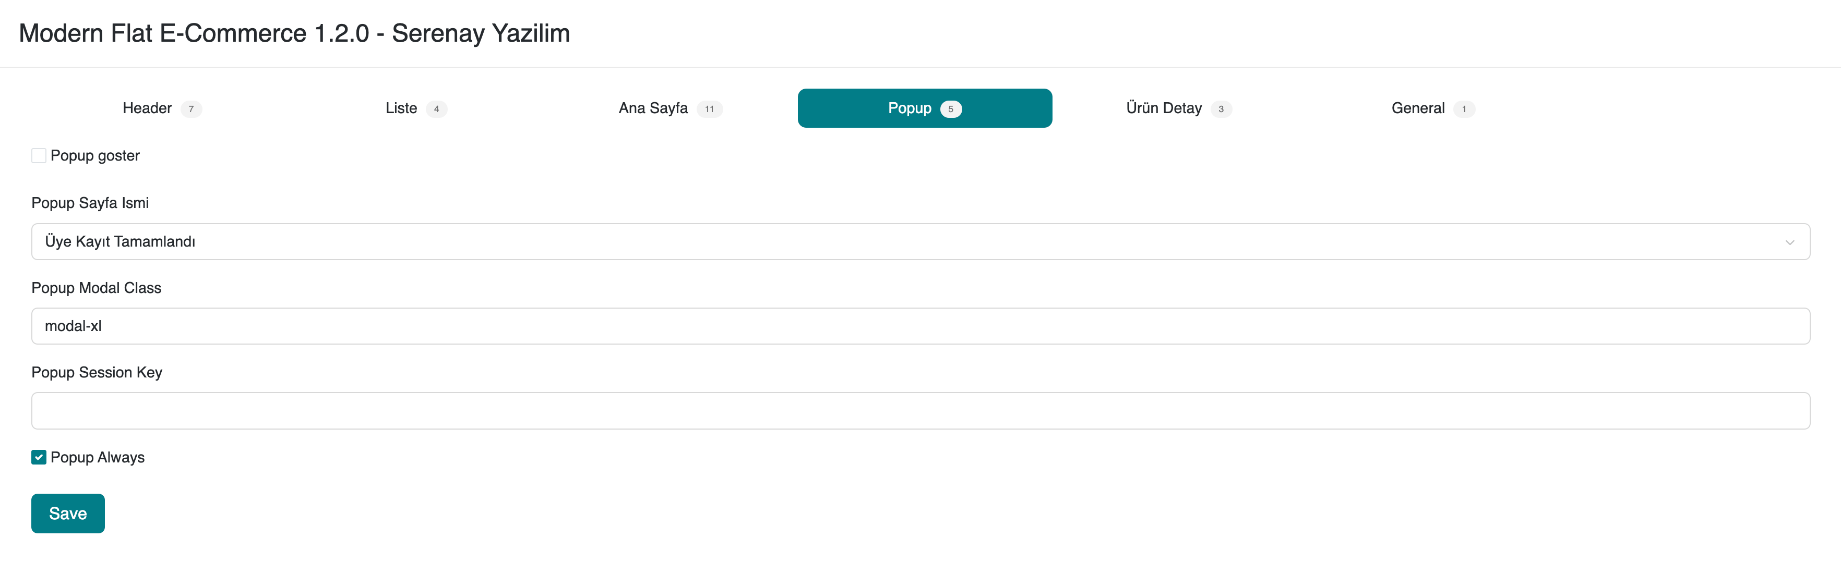Go to the Ana Sayfa tab
This screenshot has width=1841, height=562.
pos(652,108)
